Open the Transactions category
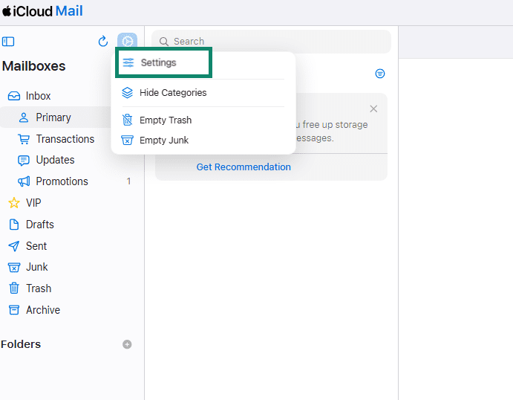The width and height of the screenshot is (513, 400). (65, 139)
